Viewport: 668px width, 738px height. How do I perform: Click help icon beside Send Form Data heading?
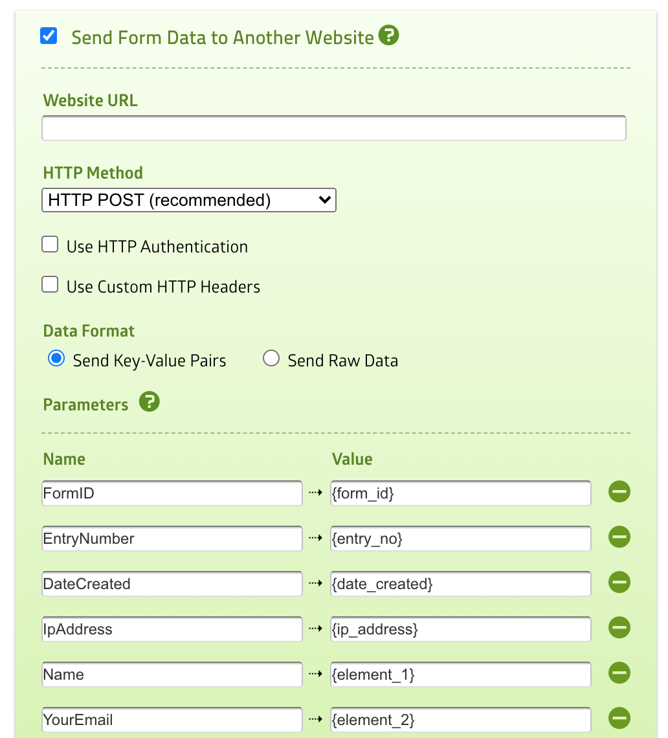(388, 35)
